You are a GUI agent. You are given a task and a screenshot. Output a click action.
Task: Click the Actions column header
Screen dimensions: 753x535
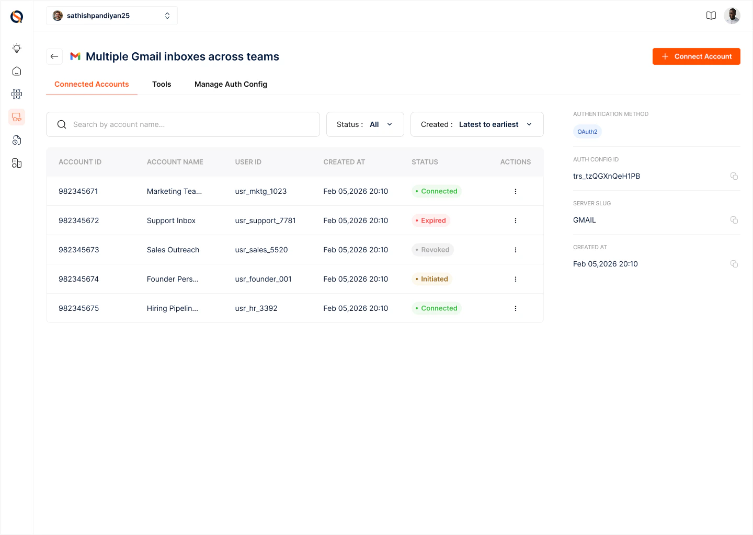(516, 162)
